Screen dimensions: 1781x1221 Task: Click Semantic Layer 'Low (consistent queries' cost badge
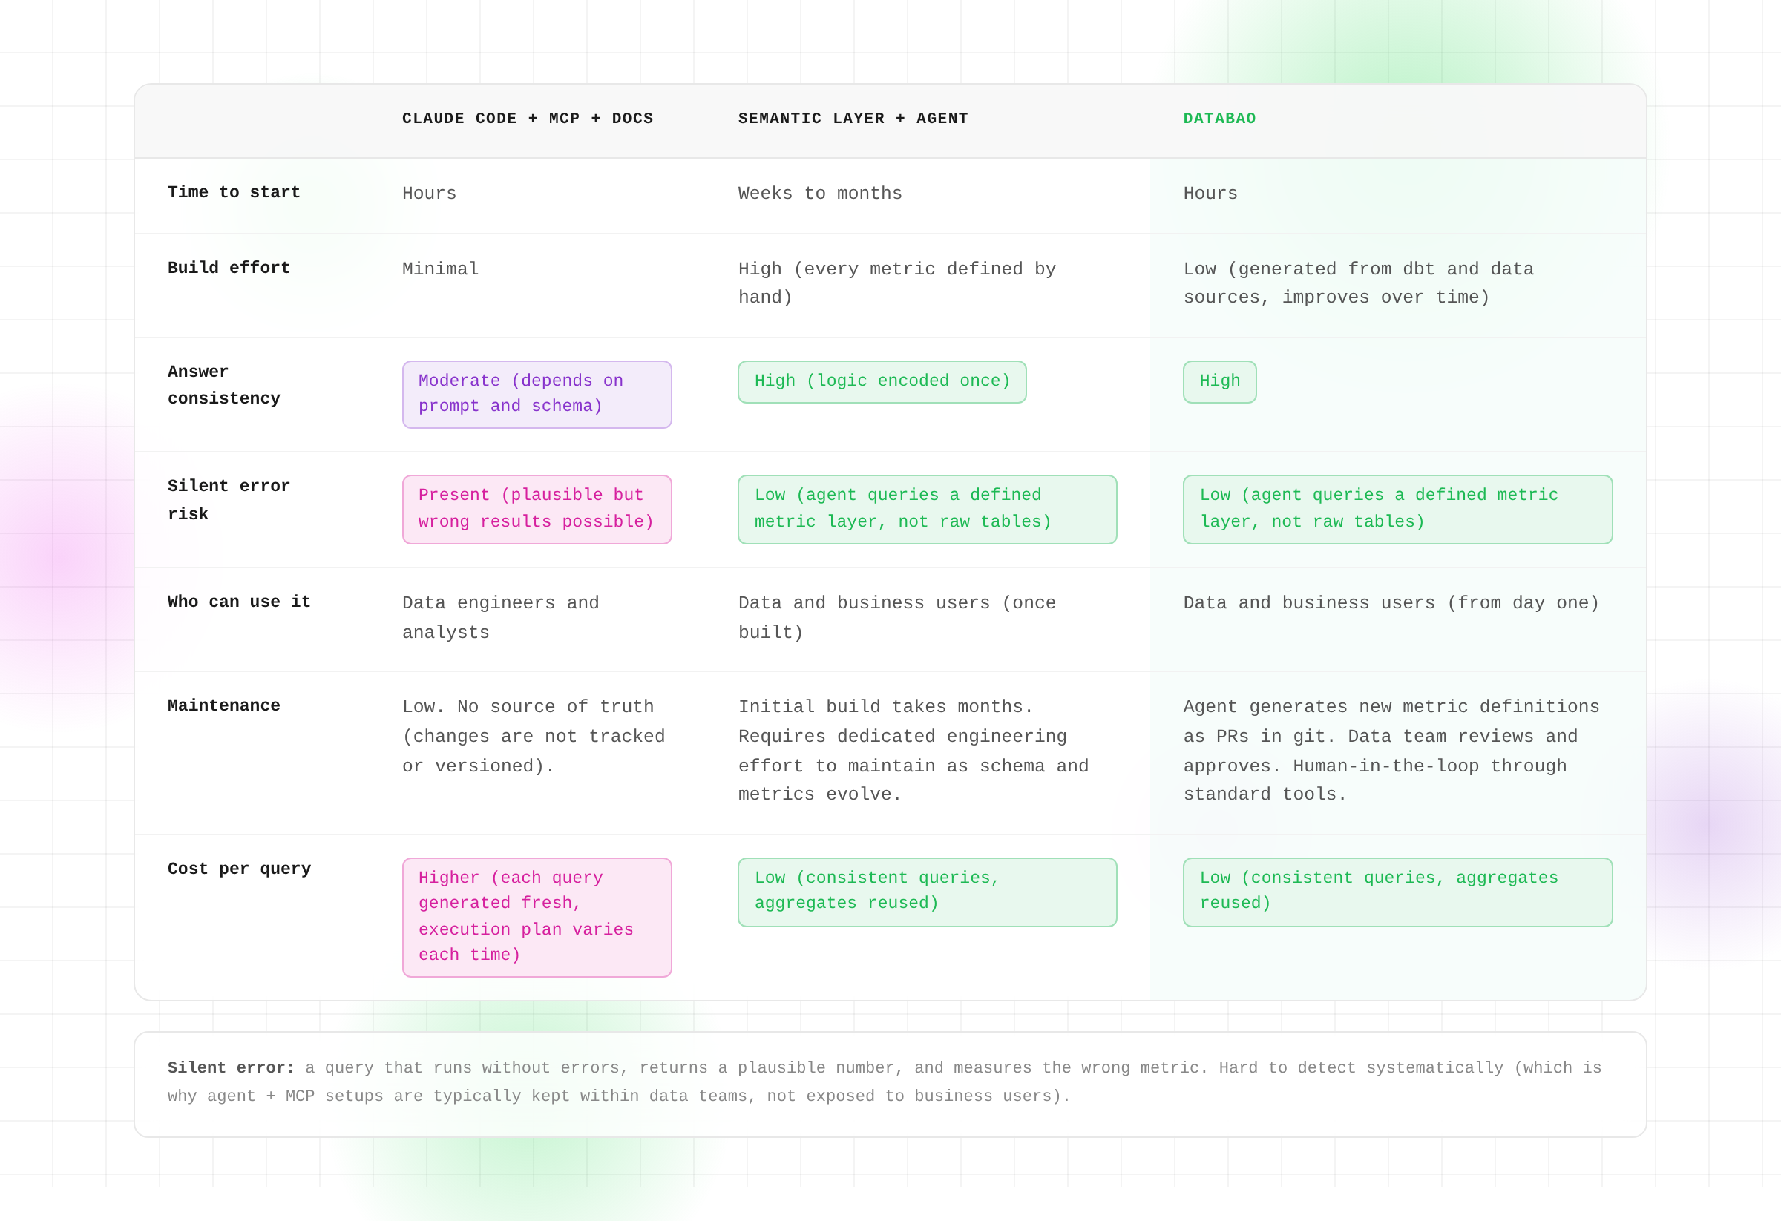click(926, 891)
